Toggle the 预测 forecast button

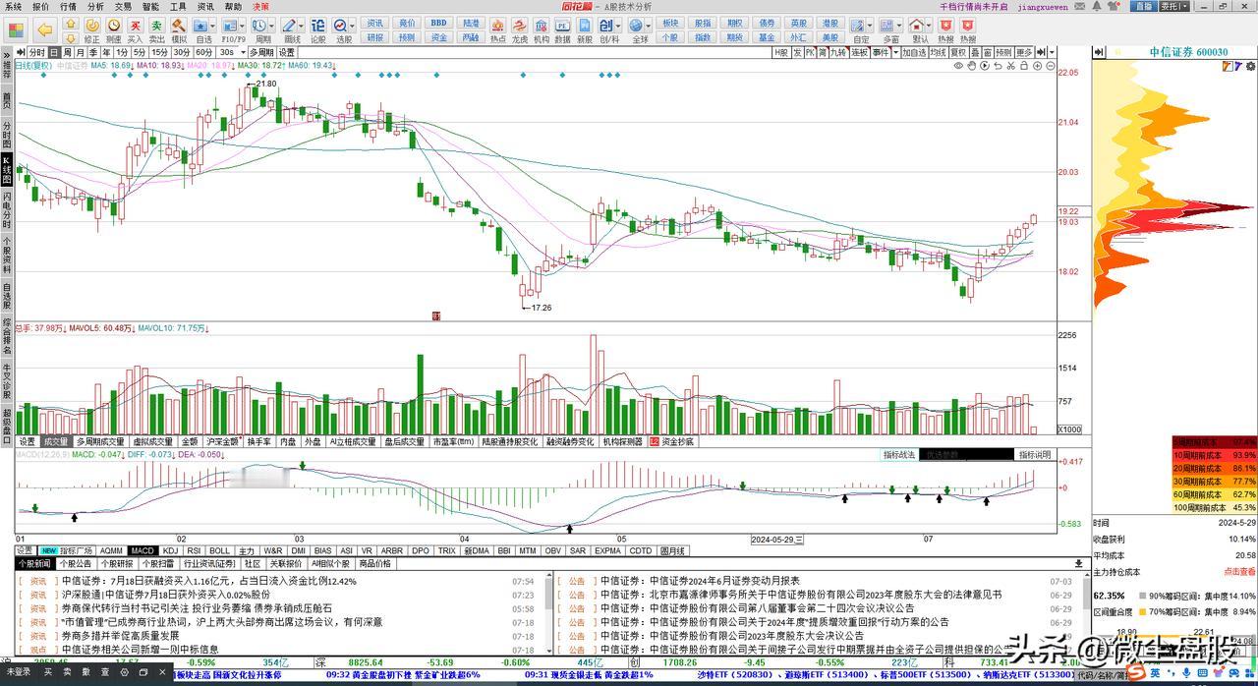(x=1002, y=52)
